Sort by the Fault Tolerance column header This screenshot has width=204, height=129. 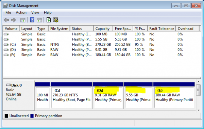[x=161, y=29]
